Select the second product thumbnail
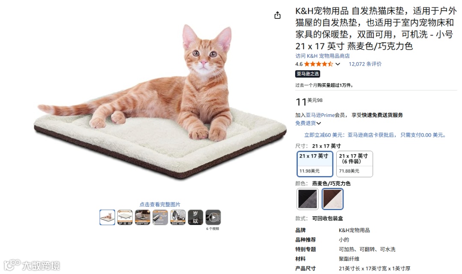This screenshot has width=462, height=274. tap(125, 217)
